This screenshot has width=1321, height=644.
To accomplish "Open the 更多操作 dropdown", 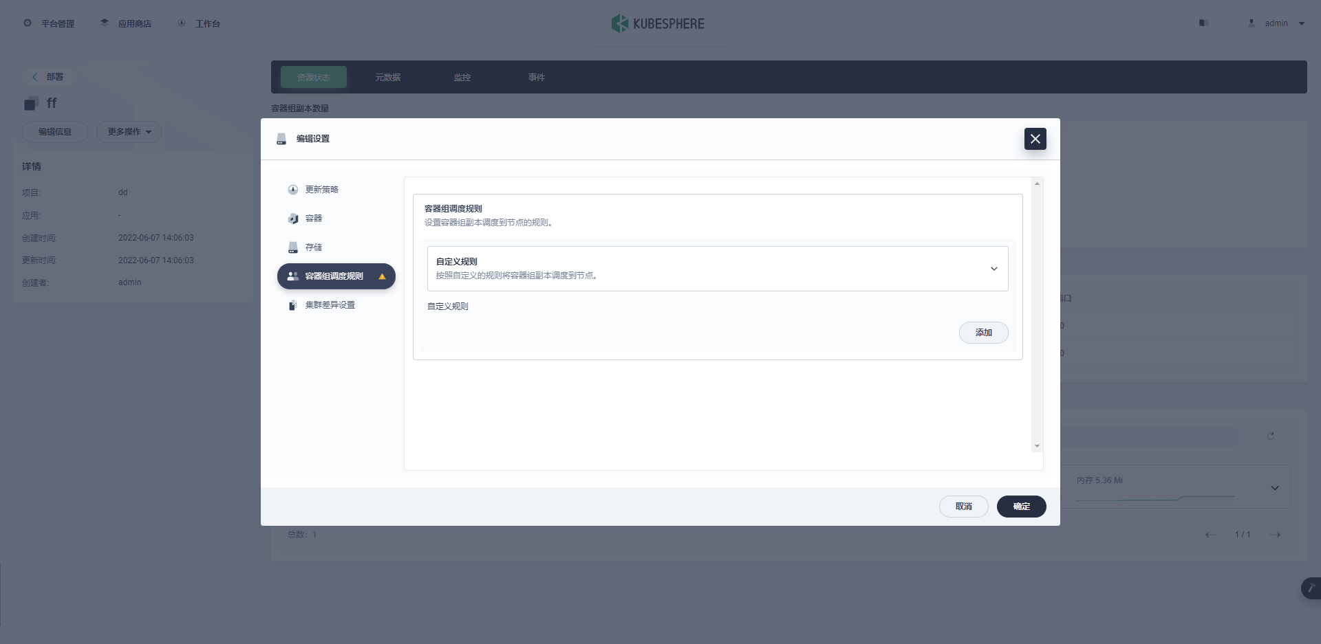I will click(x=129, y=132).
